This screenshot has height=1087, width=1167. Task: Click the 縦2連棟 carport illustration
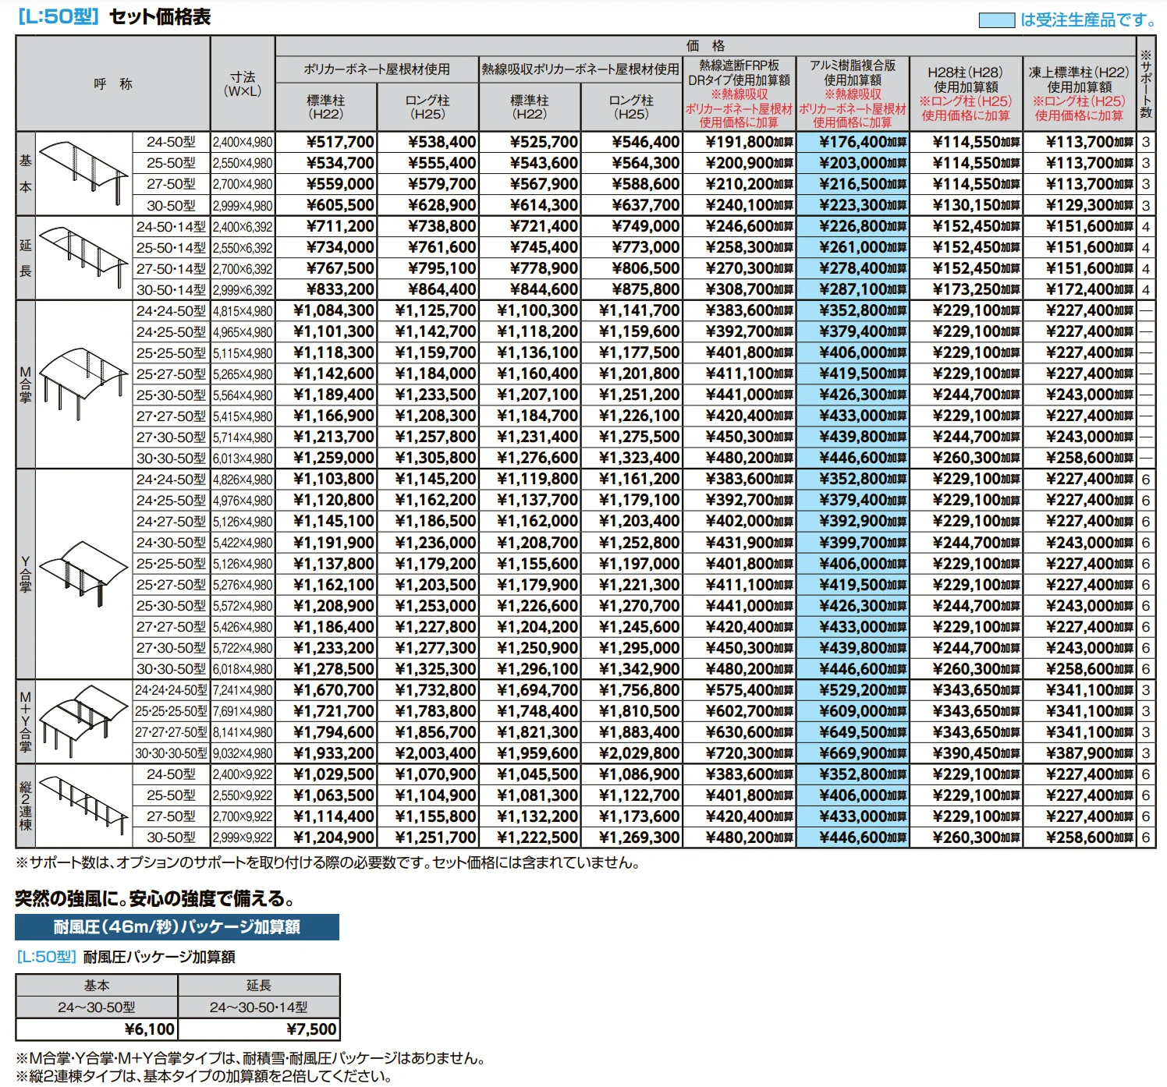pos(83,806)
